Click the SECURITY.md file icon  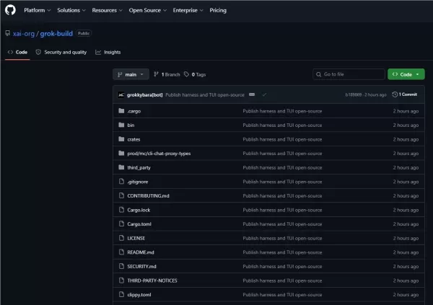point(121,266)
